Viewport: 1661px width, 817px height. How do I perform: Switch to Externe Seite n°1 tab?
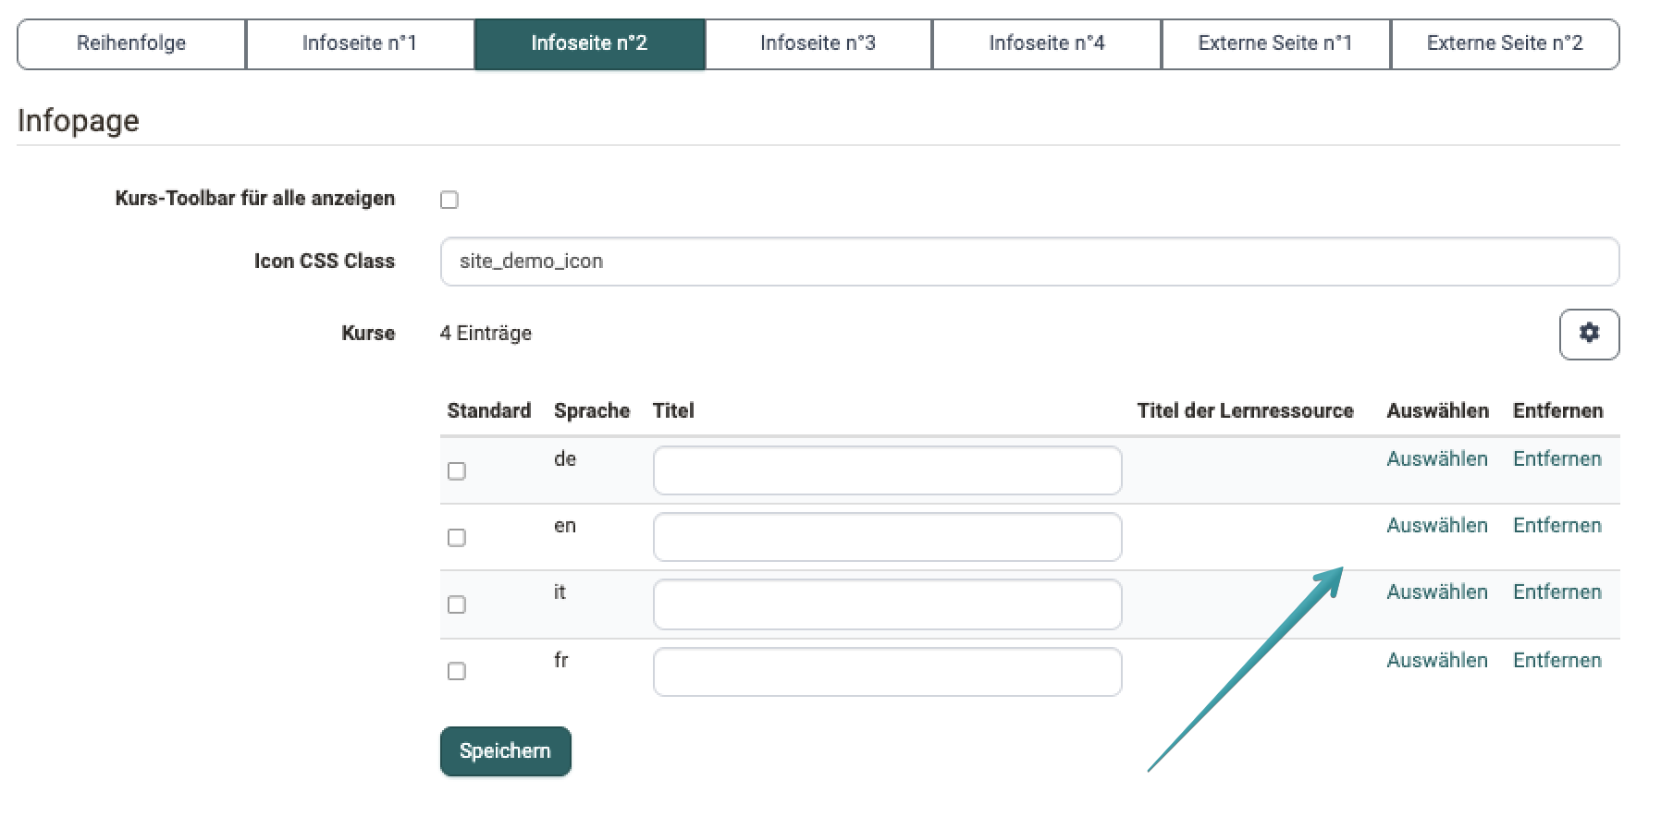(1275, 43)
